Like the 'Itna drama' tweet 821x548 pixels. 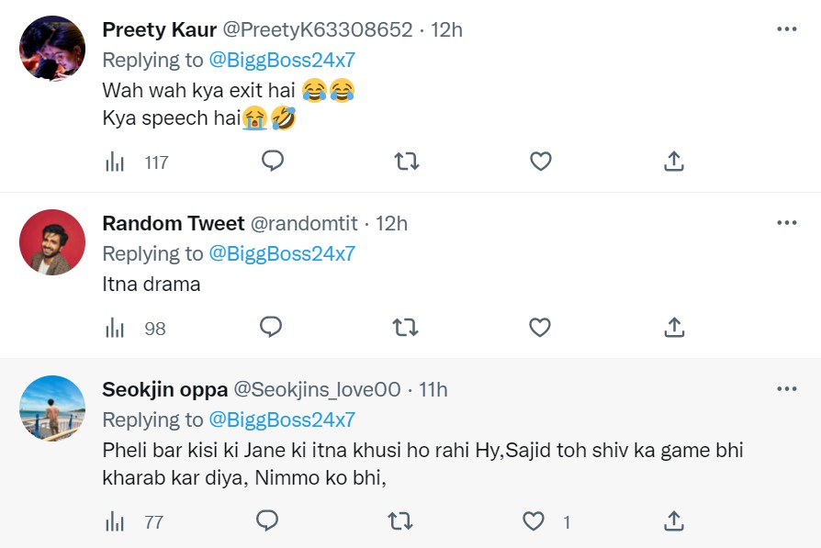(x=541, y=327)
